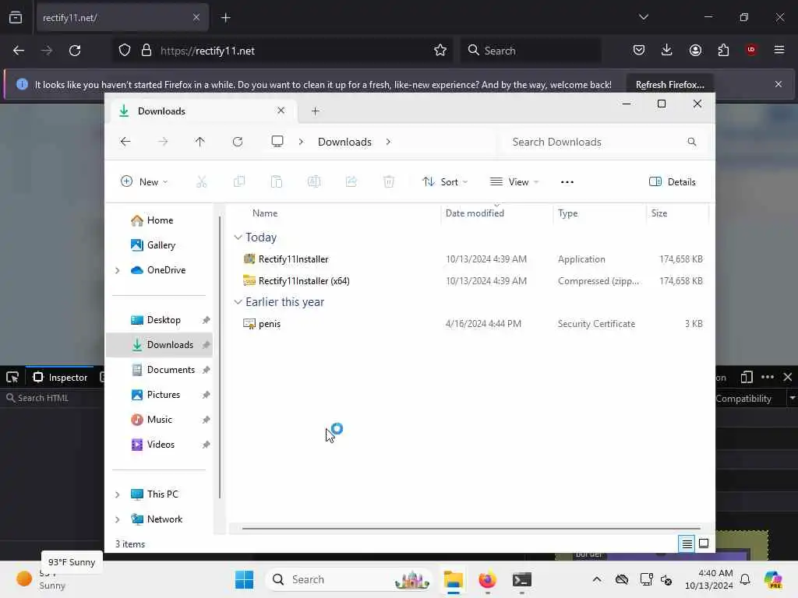
Task: Open the Firefox hamburger application menu
Action: [x=779, y=50]
